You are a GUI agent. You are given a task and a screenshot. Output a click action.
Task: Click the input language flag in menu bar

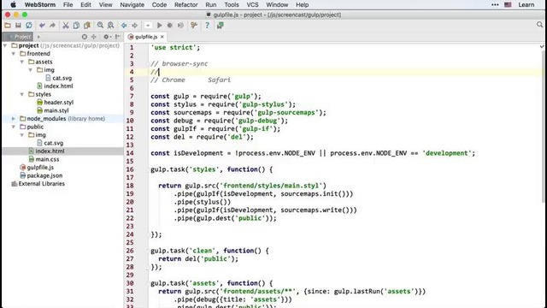coord(508,5)
